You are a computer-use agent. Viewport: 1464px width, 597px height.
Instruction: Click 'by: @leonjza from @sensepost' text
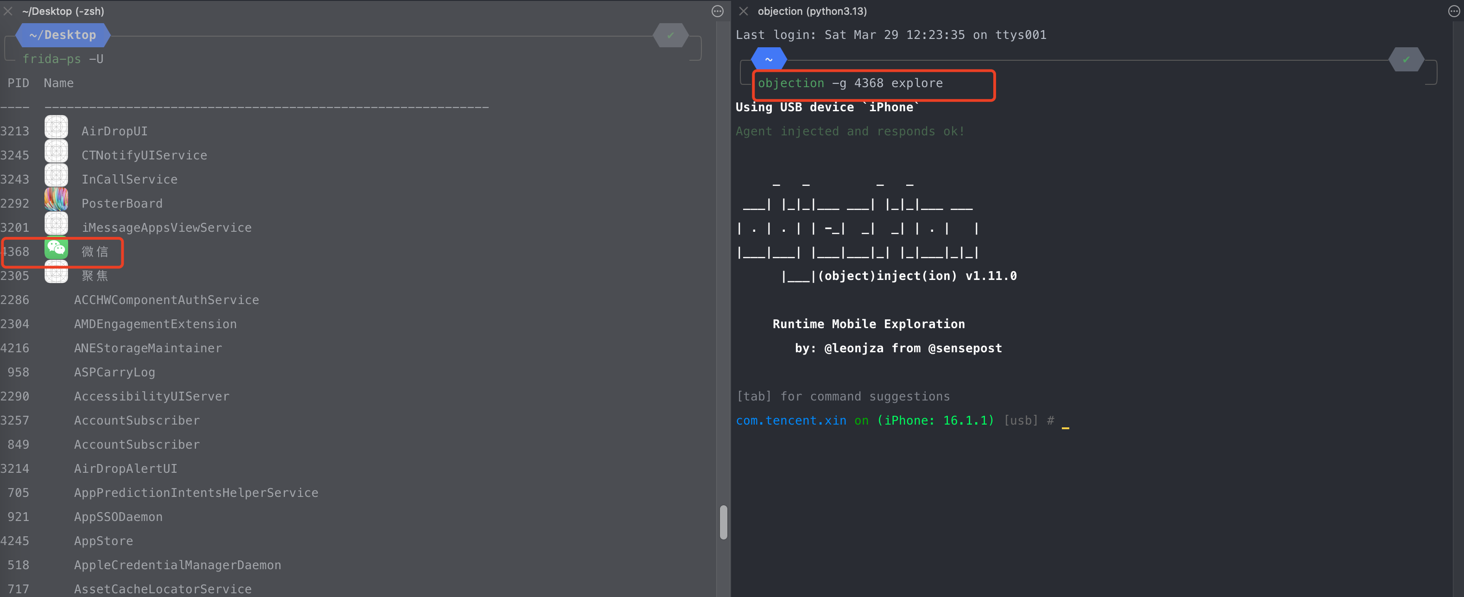[x=898, y=348]
